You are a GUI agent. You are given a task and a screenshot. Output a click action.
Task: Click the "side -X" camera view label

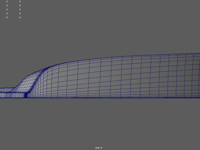pyautogui.click(x=99, y=147)
